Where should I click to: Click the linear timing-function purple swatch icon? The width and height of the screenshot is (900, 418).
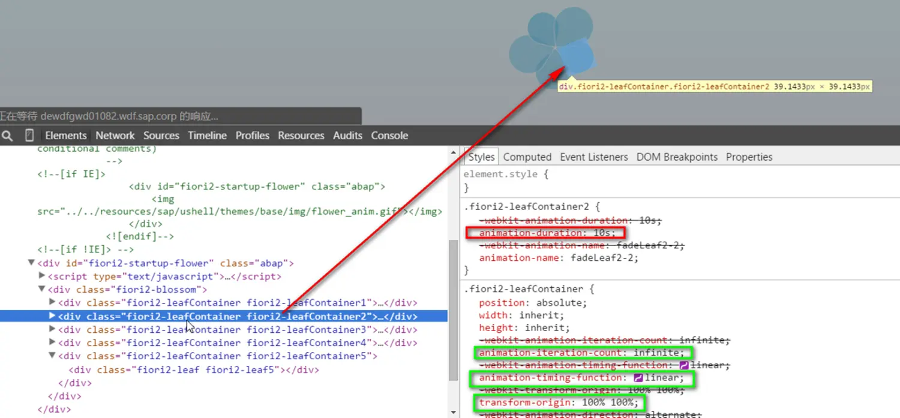(638, 378)
